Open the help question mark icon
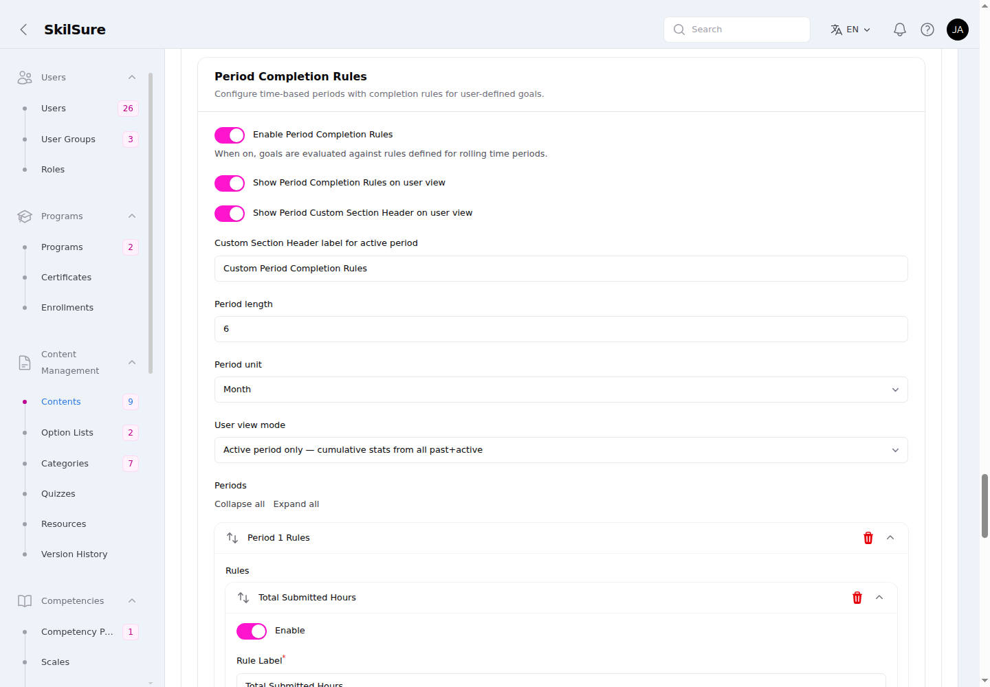The image size is (990, 687). [x=927, y=30]
